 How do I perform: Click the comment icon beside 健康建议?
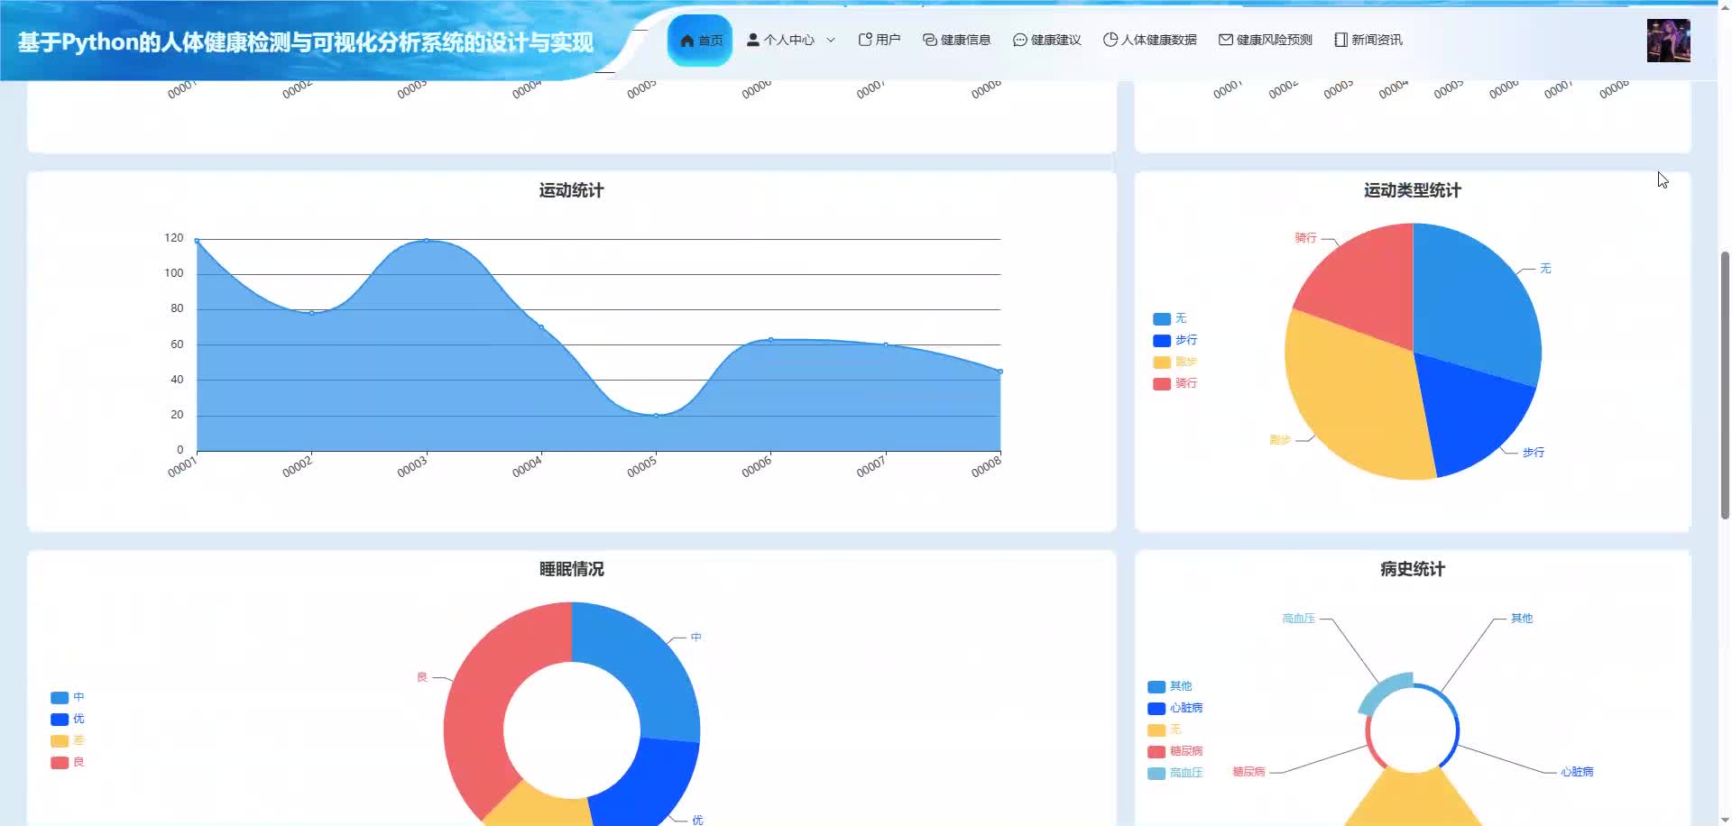coord(1020,40)
